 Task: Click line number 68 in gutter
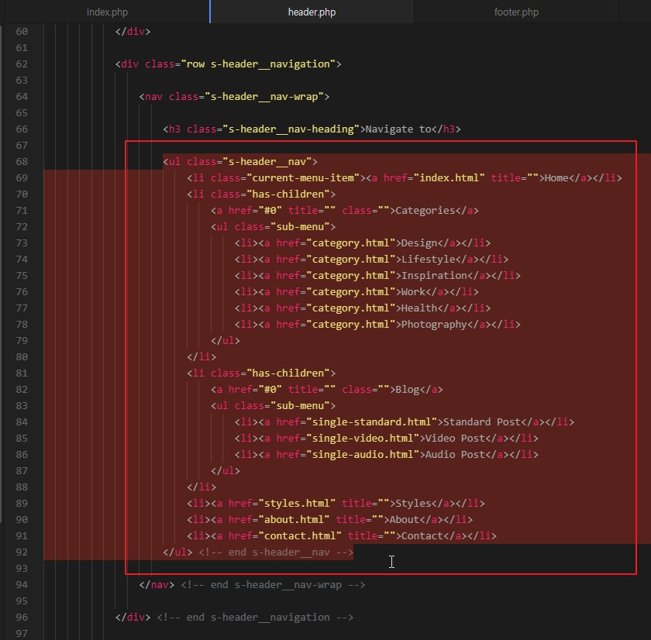click(22, 161)
